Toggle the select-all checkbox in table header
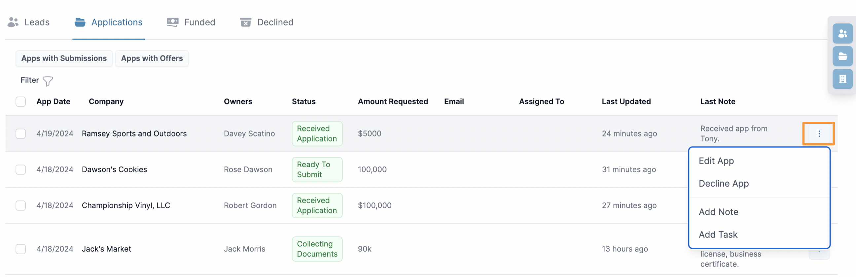Viewport: 856px width, 277px height. pos(20,102)
